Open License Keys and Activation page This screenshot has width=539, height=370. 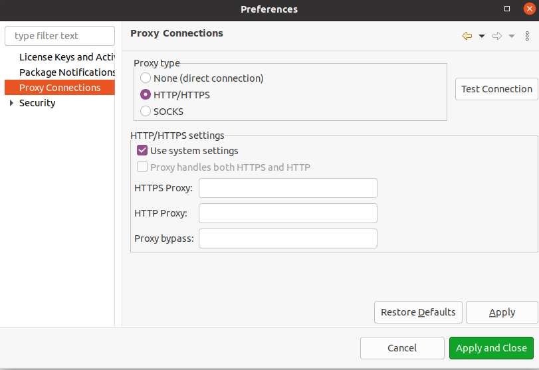[66, 57]
